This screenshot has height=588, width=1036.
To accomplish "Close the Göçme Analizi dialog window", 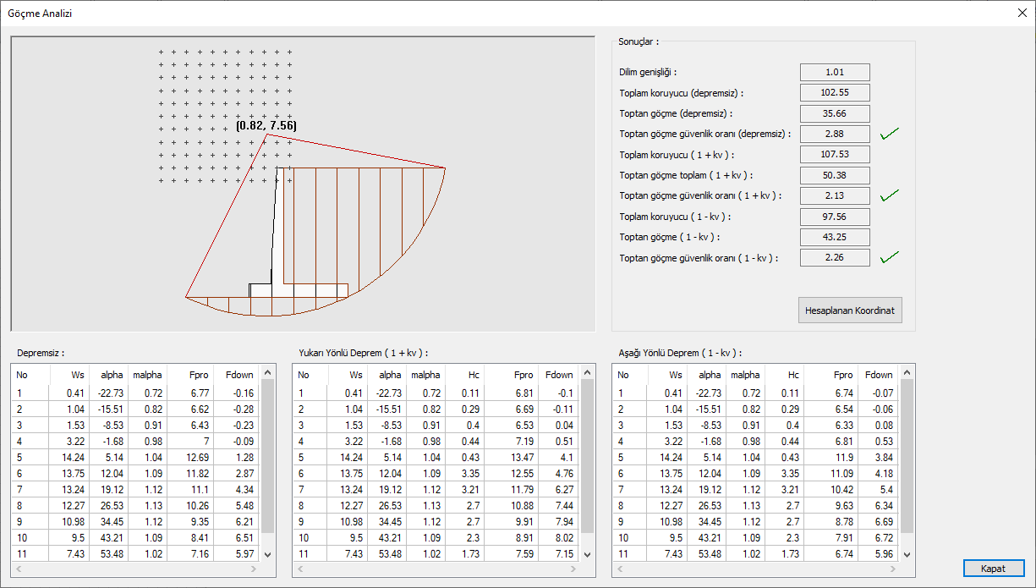I will click(x=1021, y=13).
